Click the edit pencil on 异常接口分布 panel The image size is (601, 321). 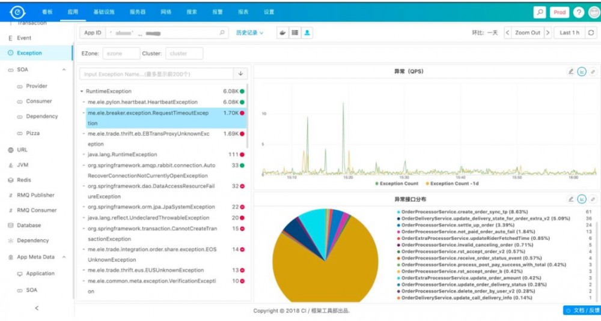pos(571,199)
